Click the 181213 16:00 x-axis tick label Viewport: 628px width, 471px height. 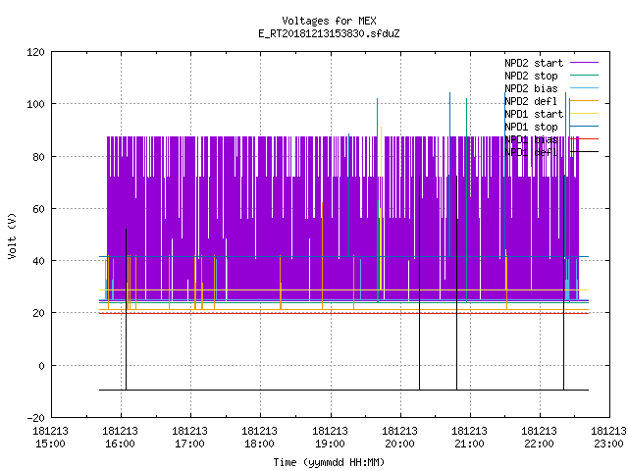point(120,438)
